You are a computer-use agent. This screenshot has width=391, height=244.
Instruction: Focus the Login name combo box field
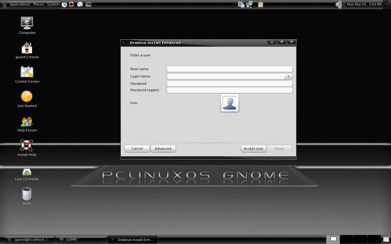pos(225,77)
